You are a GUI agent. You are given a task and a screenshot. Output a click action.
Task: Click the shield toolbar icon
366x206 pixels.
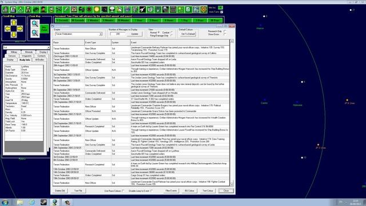pyautogui.click(x=150, y=10)
